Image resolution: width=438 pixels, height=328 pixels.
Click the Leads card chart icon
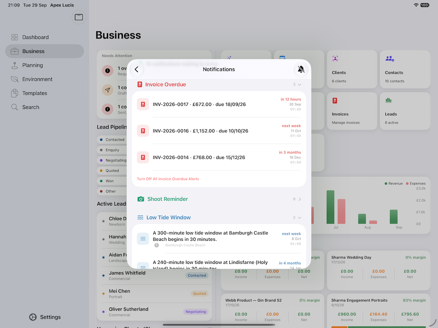(388, 100)
